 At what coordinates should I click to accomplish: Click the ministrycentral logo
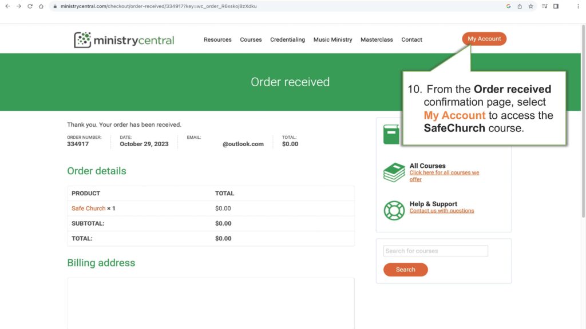click(124, 39)
